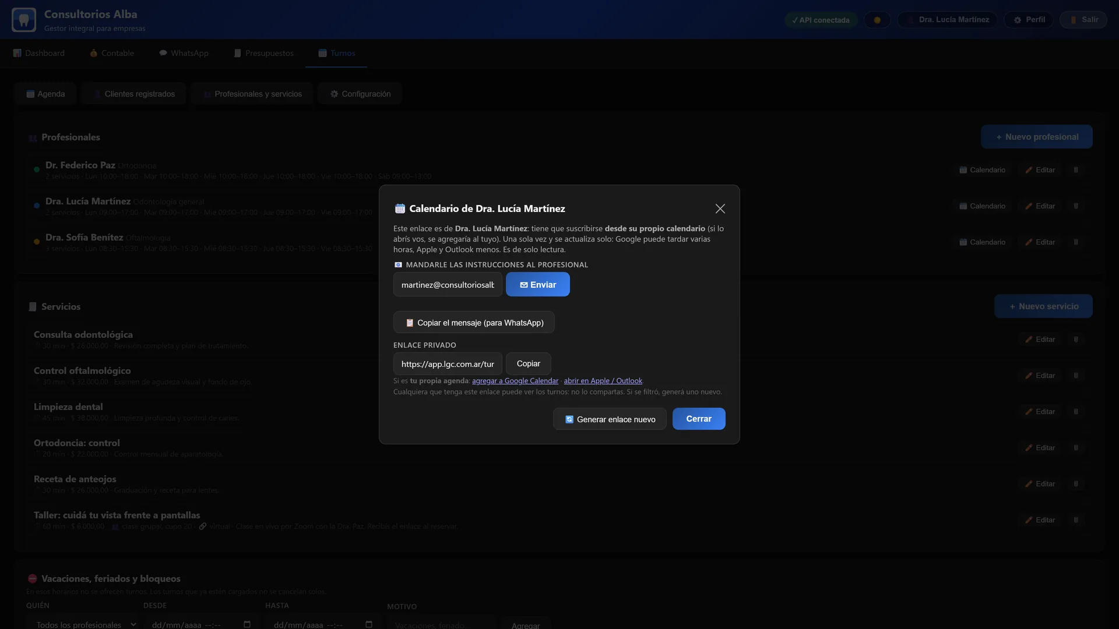Click the Cerrar button

pos(699,419)
